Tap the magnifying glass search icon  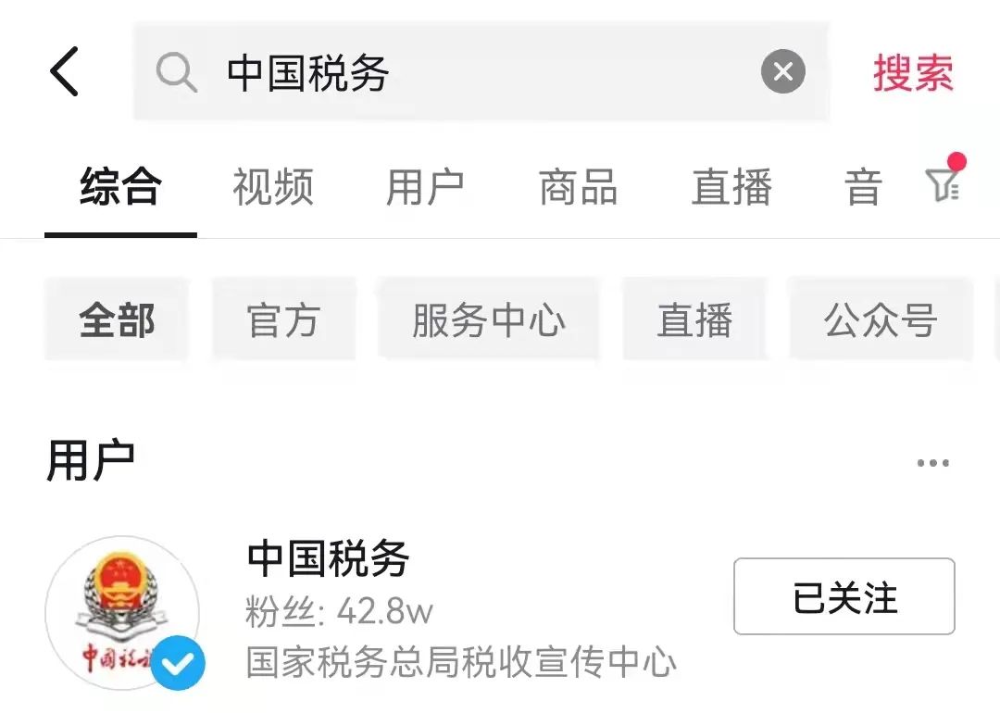[x=176, y=72]
